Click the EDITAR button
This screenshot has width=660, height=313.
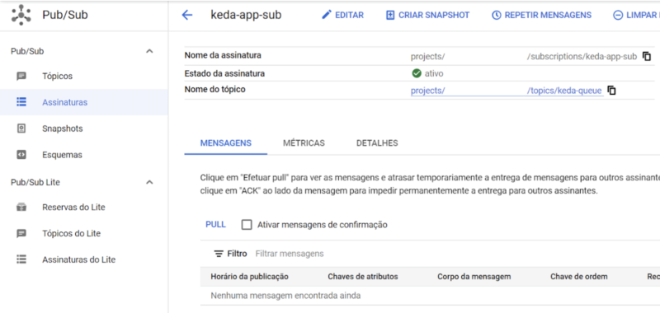point(342,15)
